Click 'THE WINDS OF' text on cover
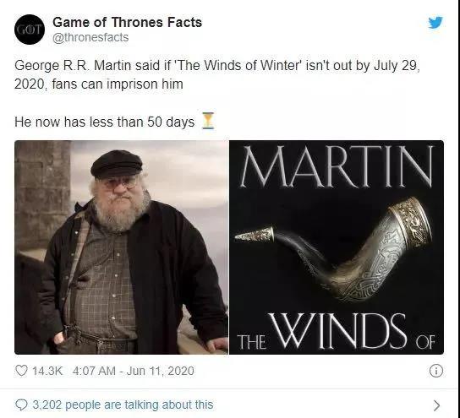Screen dimensions: 460x418 tap(336, 331)
